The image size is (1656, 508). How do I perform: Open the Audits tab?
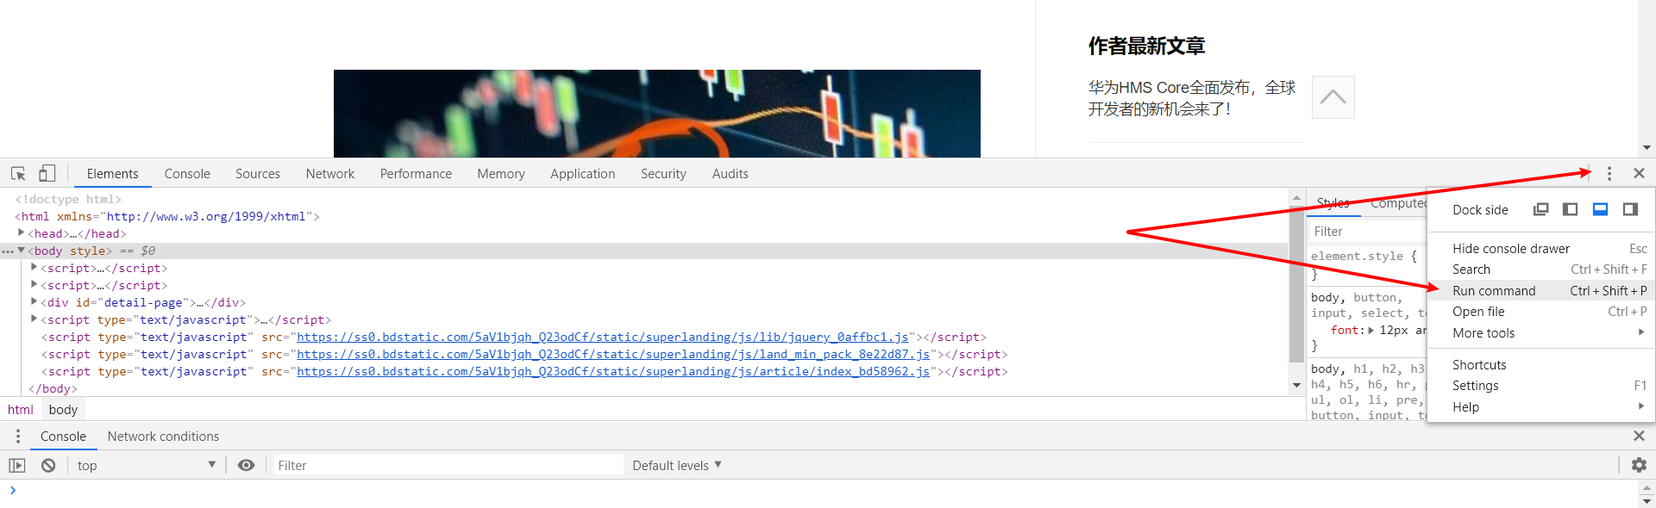[731, 174]
